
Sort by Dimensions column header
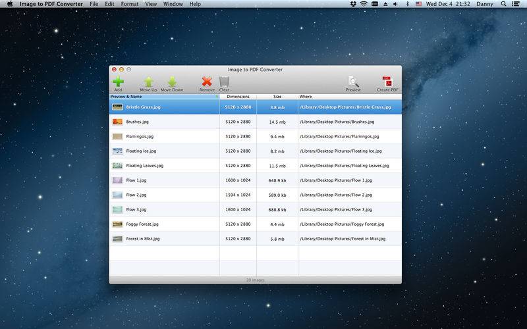pyautogui.click(x=238, y=96)
